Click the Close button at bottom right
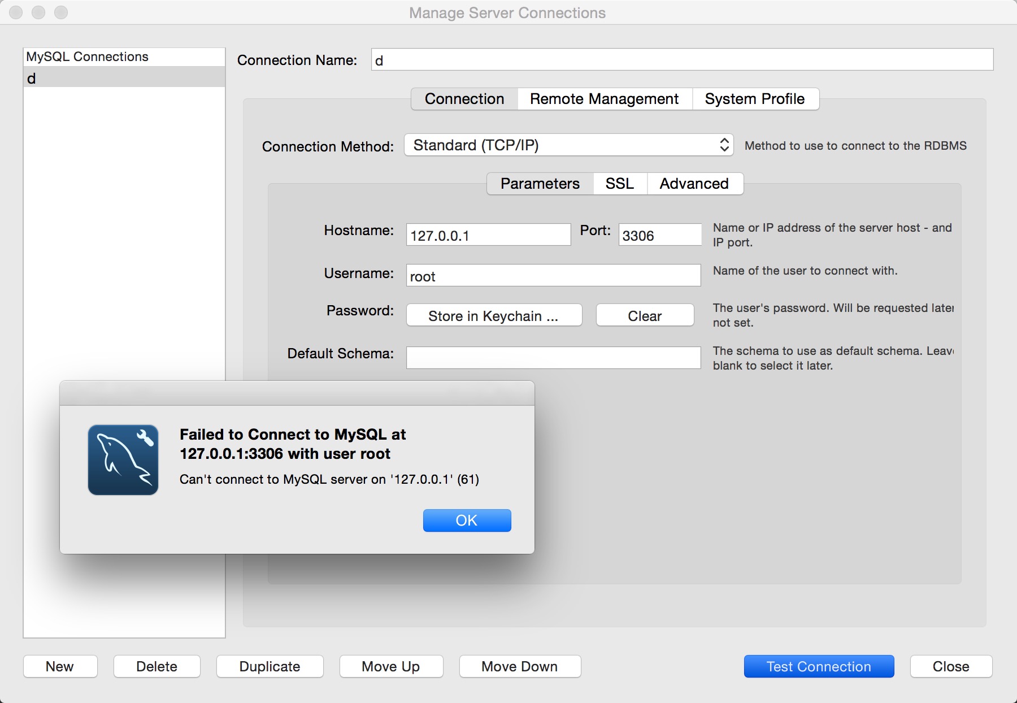 (951, 666)
